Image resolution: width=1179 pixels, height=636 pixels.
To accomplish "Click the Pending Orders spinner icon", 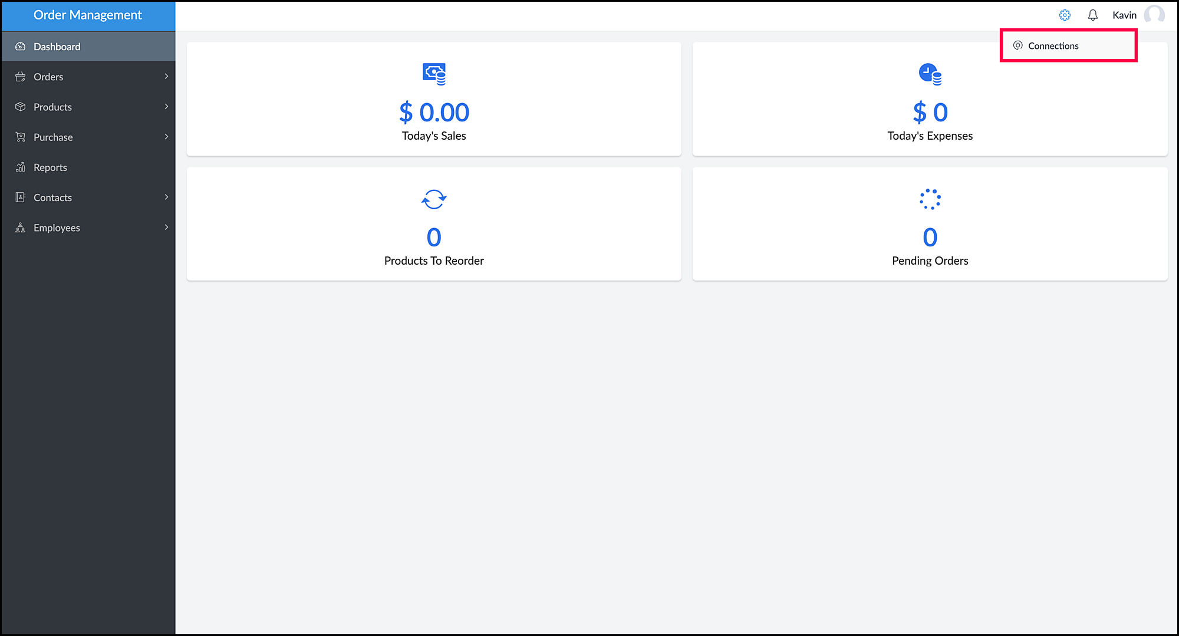I will pos(930,199).
